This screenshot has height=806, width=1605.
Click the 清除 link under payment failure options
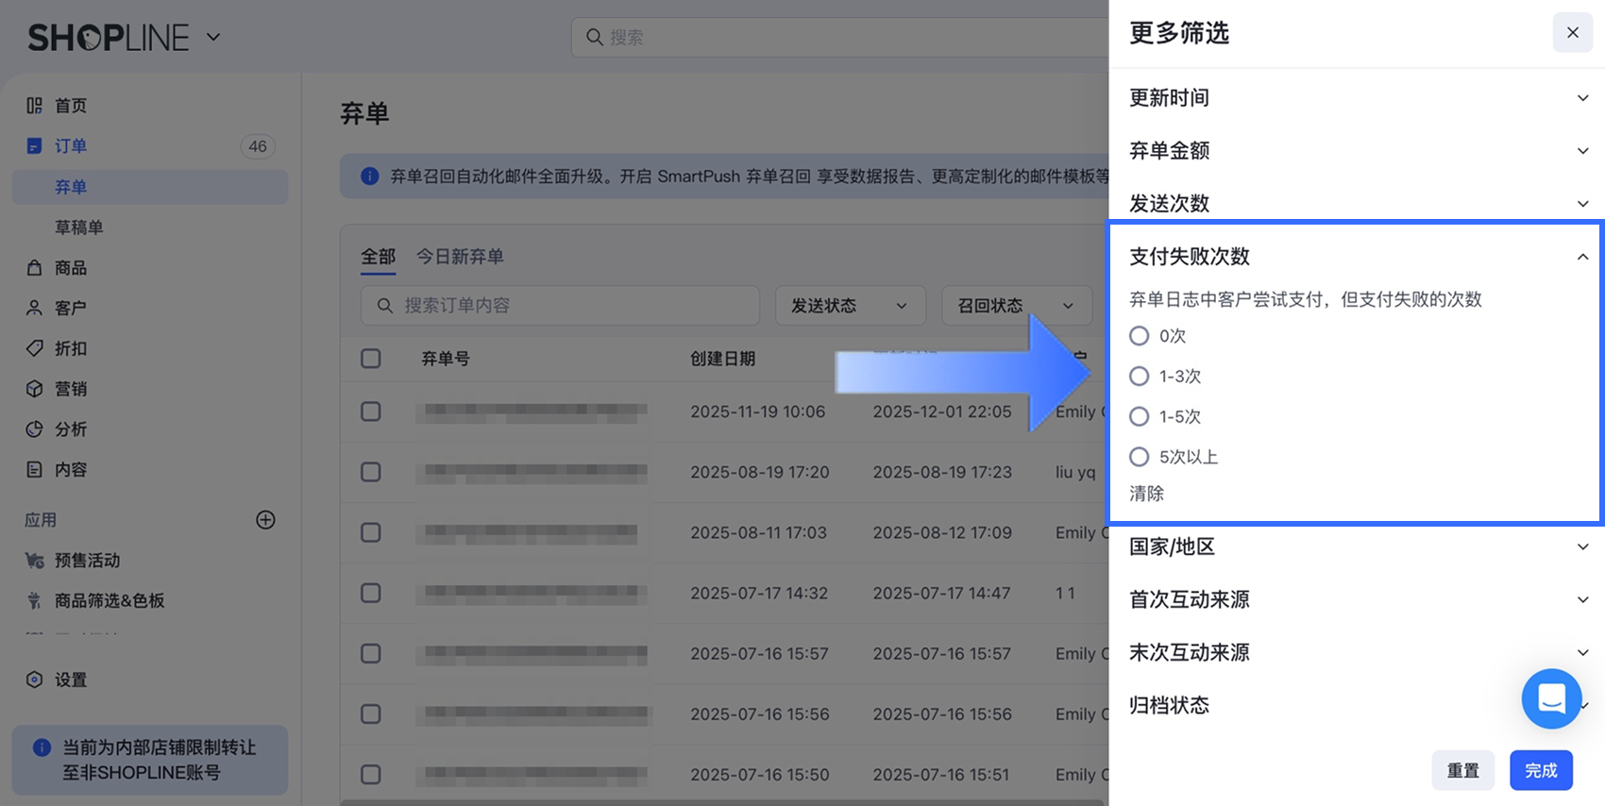pyautogui.click(x=1147, y=494)
